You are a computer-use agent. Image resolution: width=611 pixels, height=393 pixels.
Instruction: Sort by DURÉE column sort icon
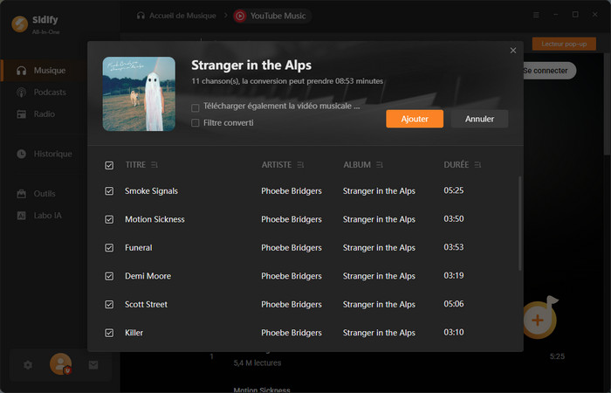(477, 164)
